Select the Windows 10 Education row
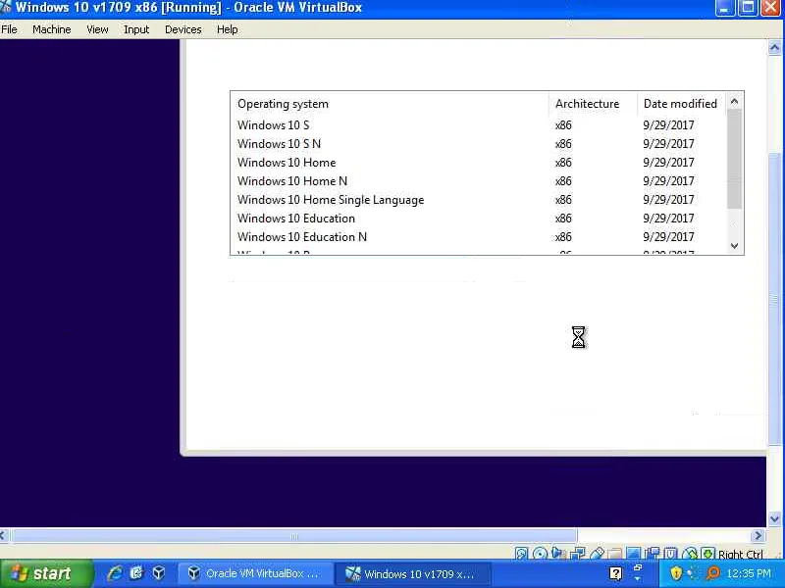Screen dimensions: 785x588 tap(479, 219)
